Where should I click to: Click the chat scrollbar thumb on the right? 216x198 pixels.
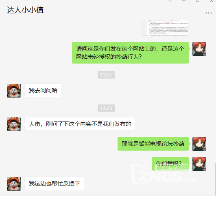point(215,179)
